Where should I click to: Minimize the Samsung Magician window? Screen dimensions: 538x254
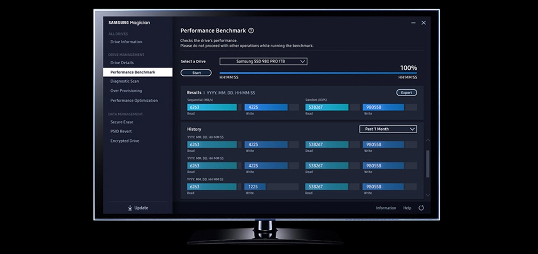click(x=413, y=23)
